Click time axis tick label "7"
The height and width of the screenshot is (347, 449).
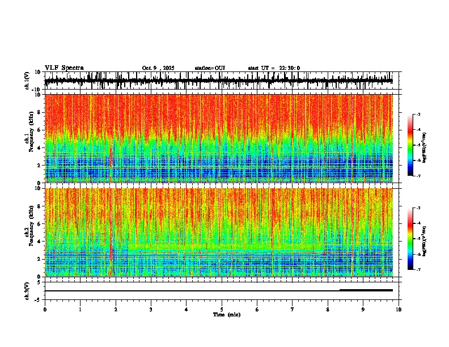[x=293, y=310]
